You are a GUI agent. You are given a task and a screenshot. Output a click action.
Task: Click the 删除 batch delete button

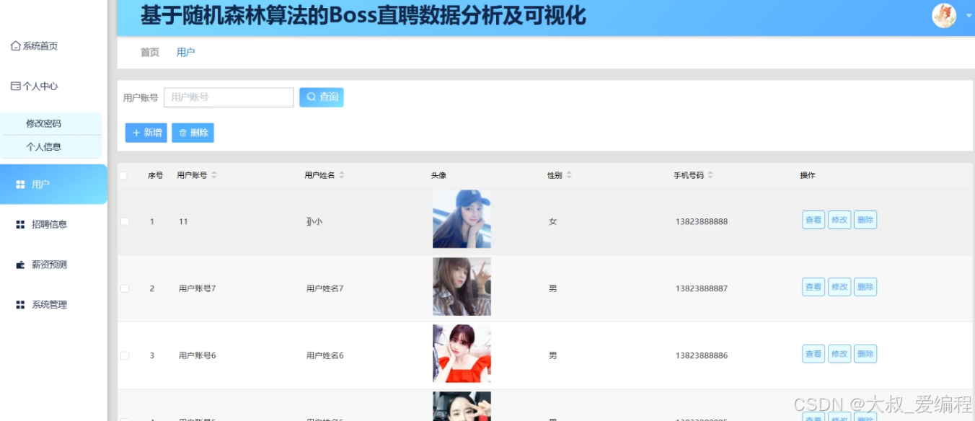[x=193, y=133]
